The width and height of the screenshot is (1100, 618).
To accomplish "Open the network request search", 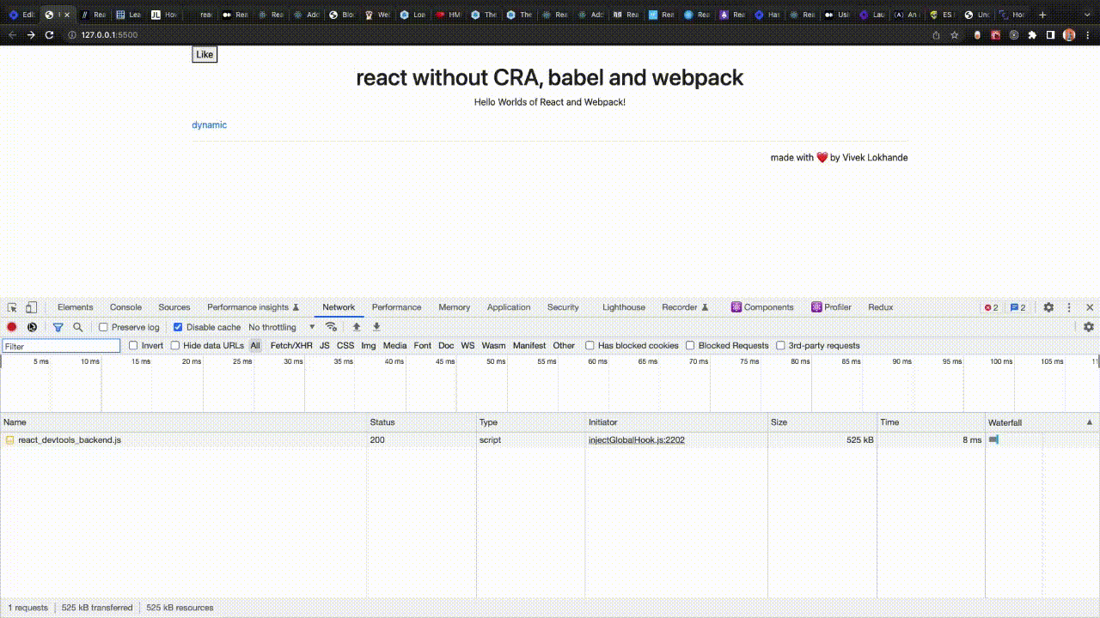I will click(x=77, y=327).
